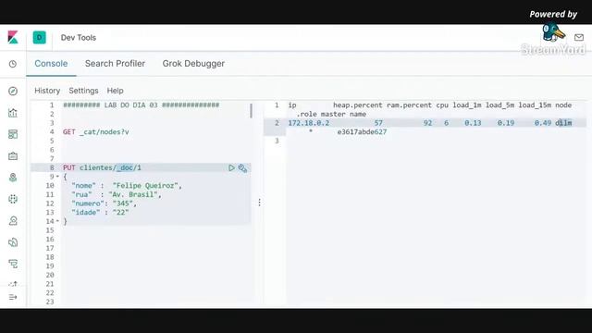Open APM icon in sidebar

pos(13,264)
